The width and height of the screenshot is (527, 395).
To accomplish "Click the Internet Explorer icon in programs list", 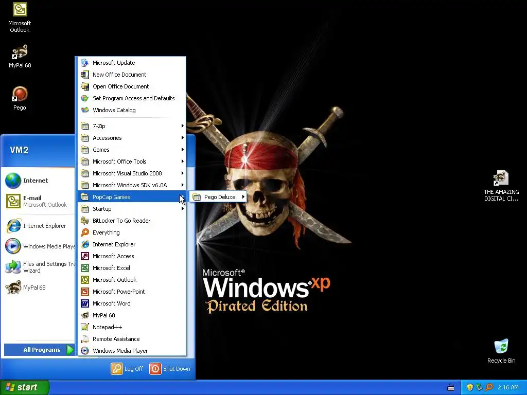I will (85, 244).
